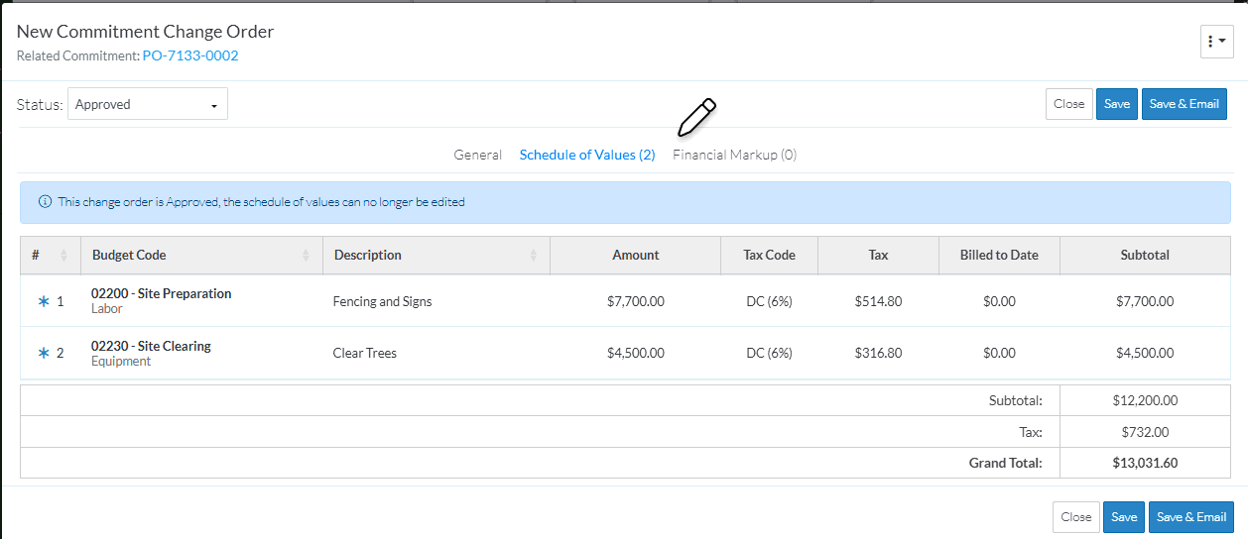Image resolution: width=1248 pixels, height=539 pixels.
Task: Click the $13,031.60 grand total value
Action: (x=1145, y=463)
